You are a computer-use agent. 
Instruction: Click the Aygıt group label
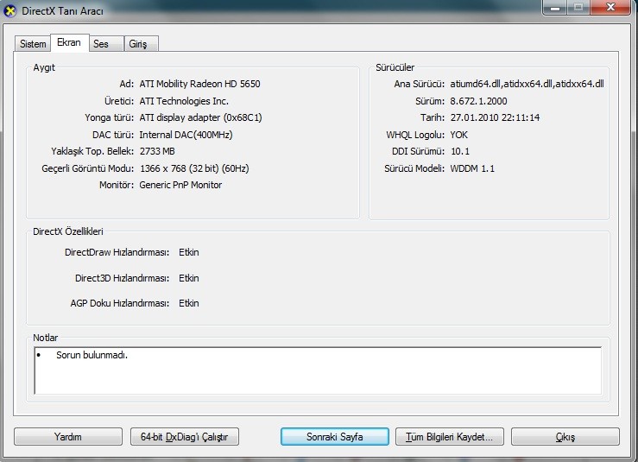point(44,67)
